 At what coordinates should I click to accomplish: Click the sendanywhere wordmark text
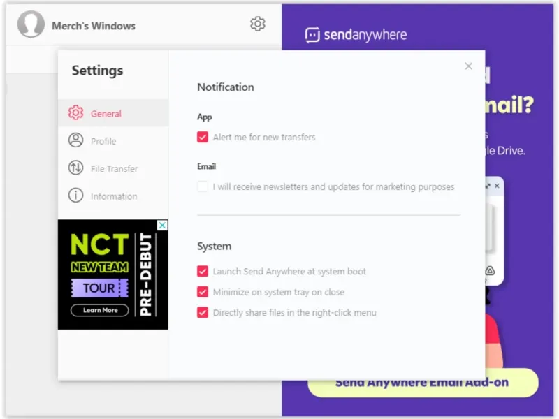pyautogui.click(x=365, y=34)
